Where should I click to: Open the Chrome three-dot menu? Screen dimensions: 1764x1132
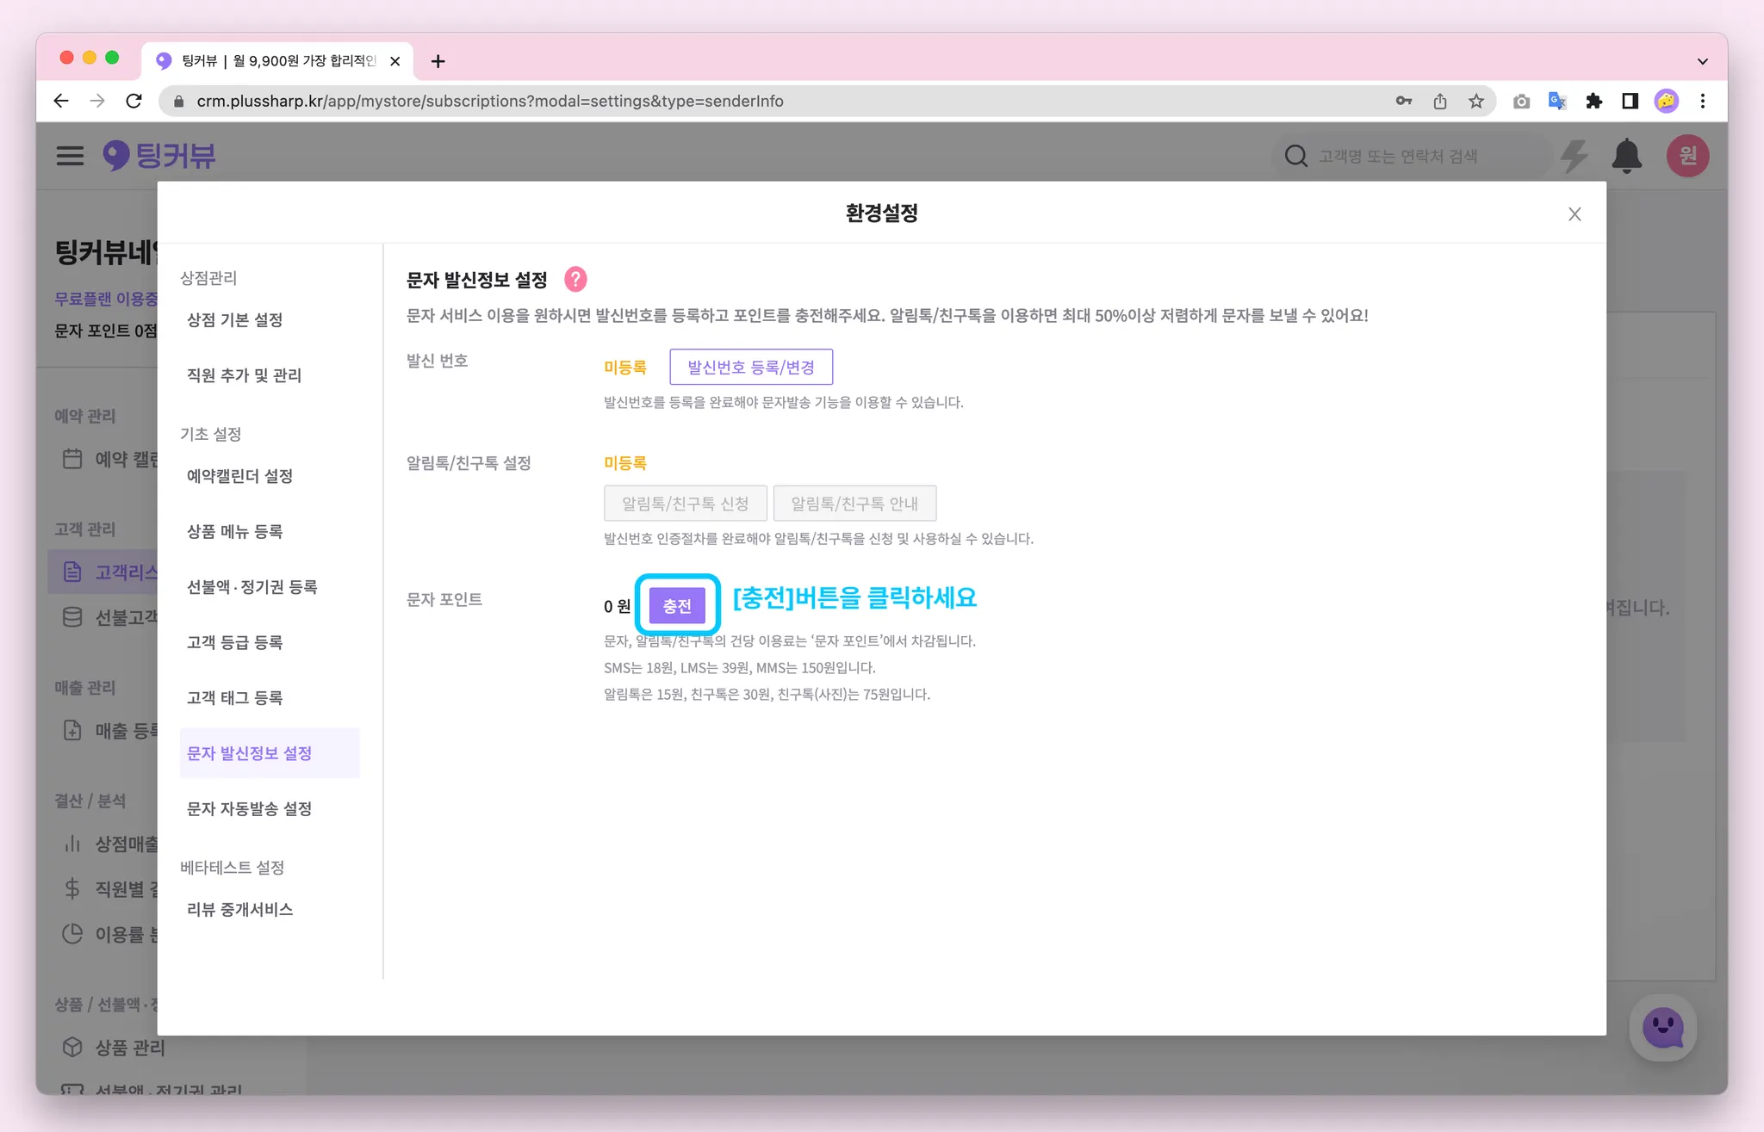click(x=1703, y=102)
